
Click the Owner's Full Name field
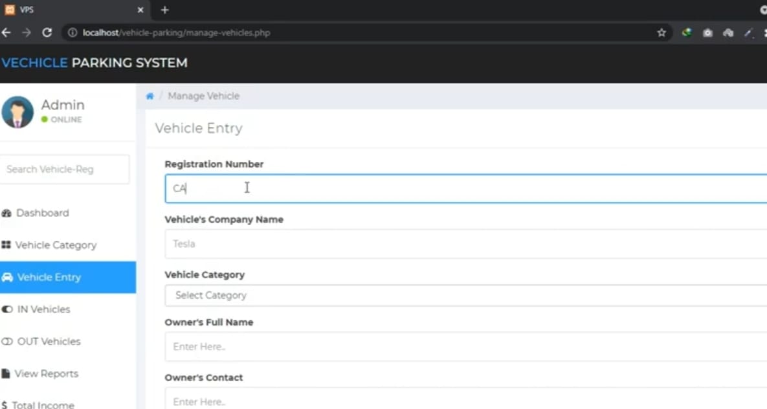465,346
